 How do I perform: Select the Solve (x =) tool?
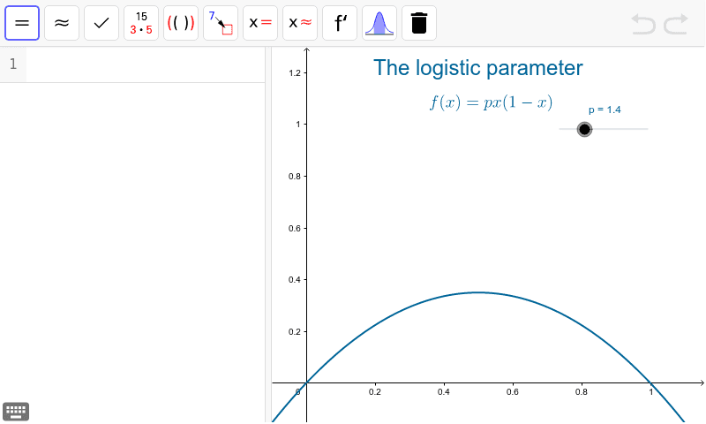(x=260, y=23)
